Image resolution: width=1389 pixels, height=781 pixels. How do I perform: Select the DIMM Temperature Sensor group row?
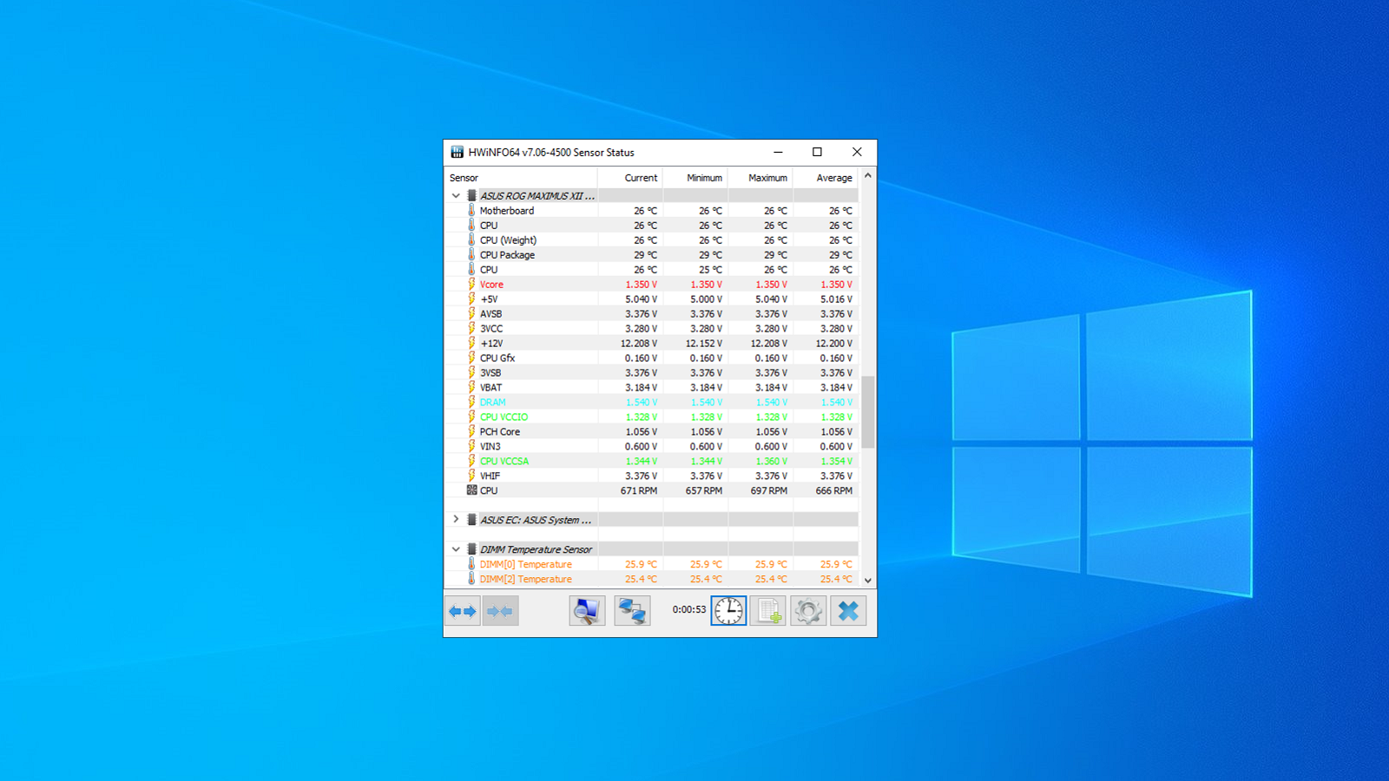click(x=651, y=549)
